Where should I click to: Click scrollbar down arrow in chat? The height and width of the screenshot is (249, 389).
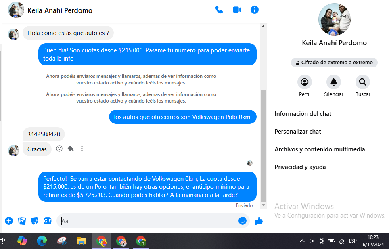click(x=263, y=205)
